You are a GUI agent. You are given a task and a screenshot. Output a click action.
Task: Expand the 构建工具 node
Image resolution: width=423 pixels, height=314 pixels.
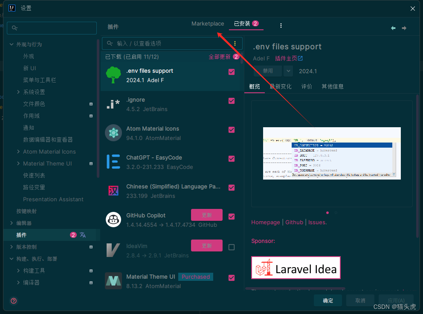18,271
